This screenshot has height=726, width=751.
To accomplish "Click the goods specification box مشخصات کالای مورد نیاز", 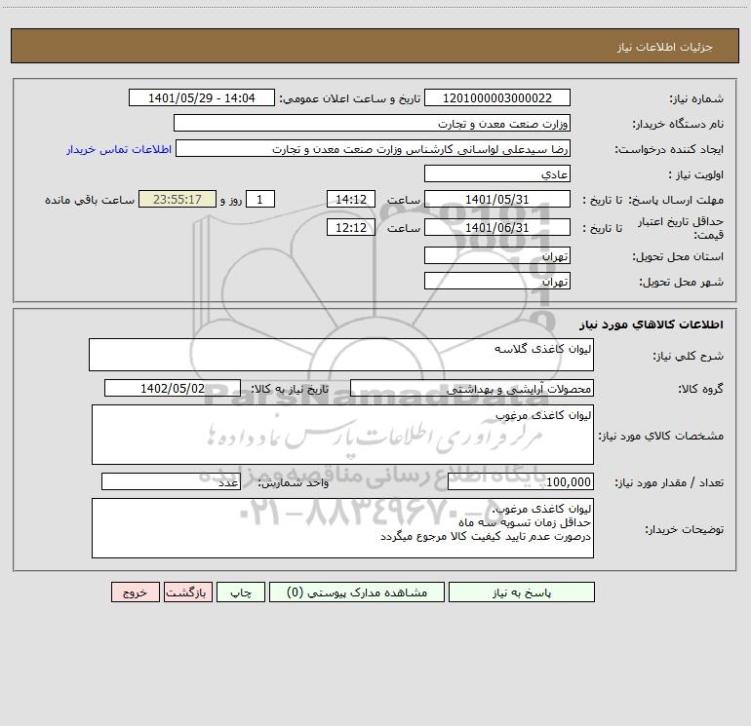I will [342, 435].
